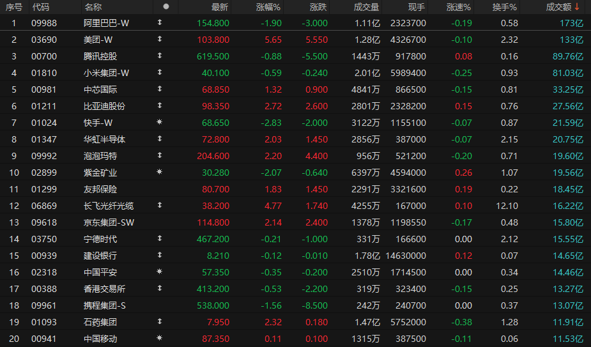Click the arrow icon for 阿里巴巴-W
Screen dimensions: 591x347
(160, 22)
